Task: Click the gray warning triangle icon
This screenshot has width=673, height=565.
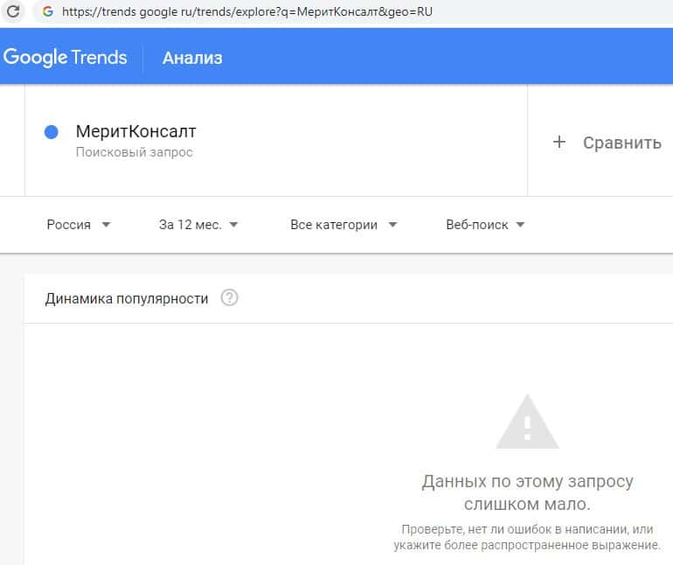Action: pos(527,422)
